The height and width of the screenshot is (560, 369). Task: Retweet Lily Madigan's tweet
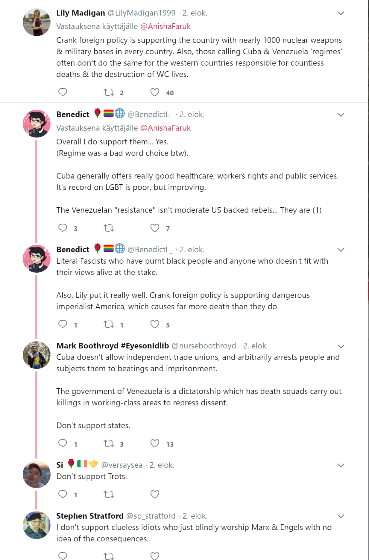(x=109, y=92)
